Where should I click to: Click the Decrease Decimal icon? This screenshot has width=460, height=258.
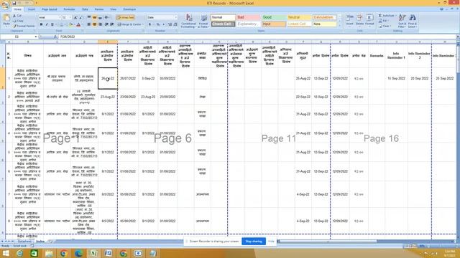[x=175, y=24]
